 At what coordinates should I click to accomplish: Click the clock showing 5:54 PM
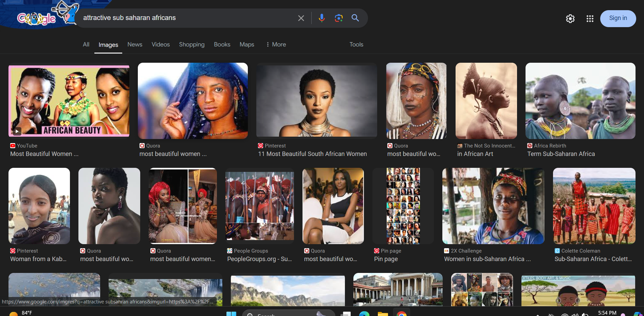[x=607, y=313]
